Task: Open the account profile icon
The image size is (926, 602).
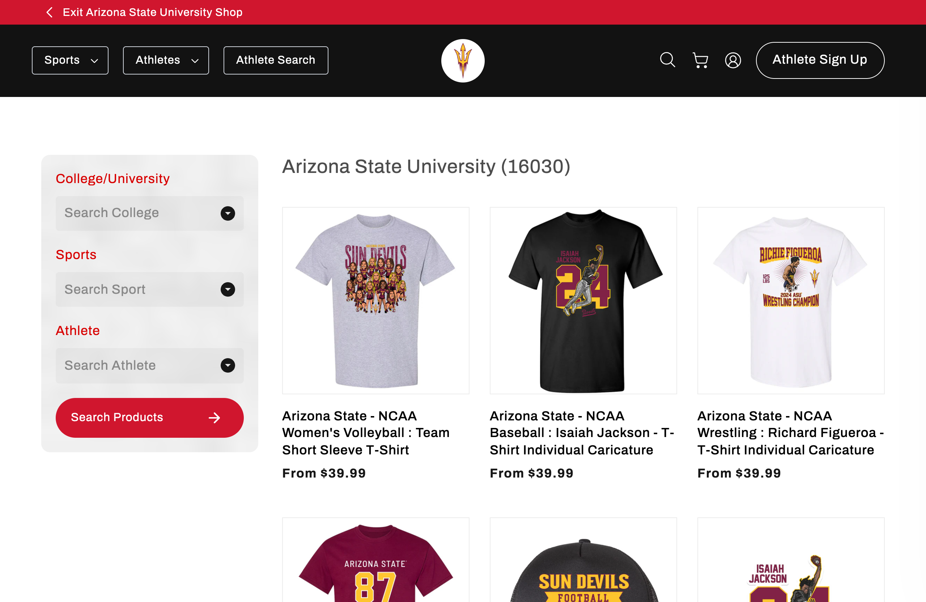Action: 733,60
